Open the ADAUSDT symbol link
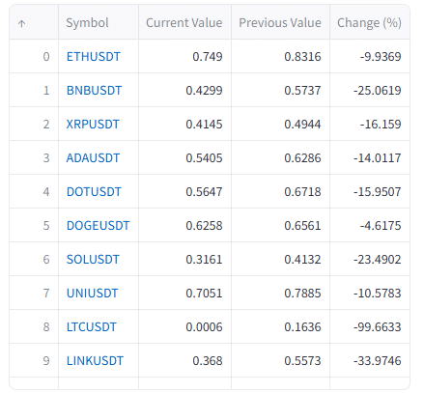Screen dimensions: 424x393 [93, 158]
